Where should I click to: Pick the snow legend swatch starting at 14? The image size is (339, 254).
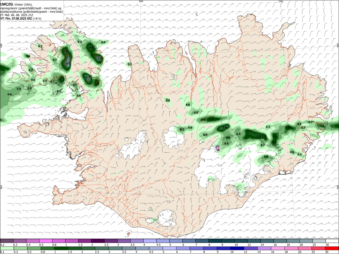pyautogui.click(x=267, y=241)
